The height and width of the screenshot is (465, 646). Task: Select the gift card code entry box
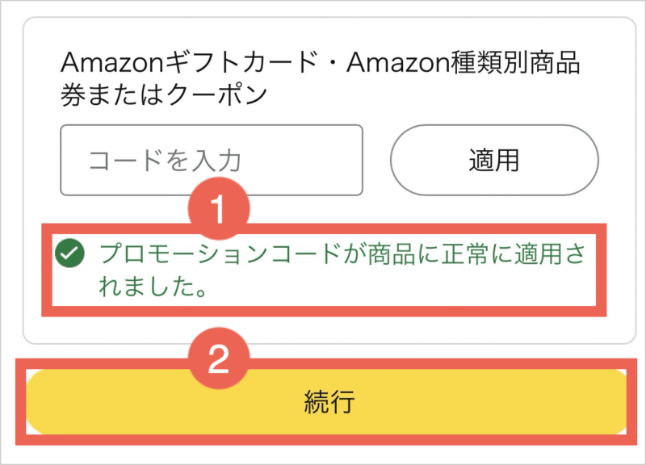coord(212,160)
